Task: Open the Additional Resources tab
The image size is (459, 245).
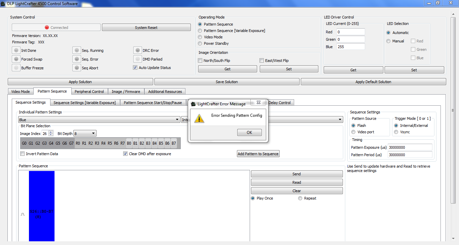Action: tap(165, 92)
